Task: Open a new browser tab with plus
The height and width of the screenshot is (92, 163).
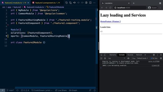Action: (133, 3)
